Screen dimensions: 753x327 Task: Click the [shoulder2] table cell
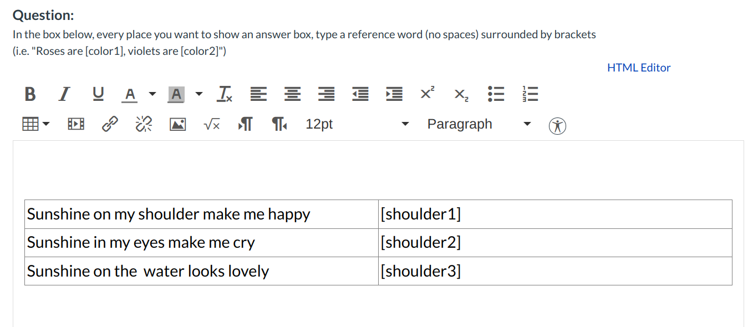tap(554, 243)
